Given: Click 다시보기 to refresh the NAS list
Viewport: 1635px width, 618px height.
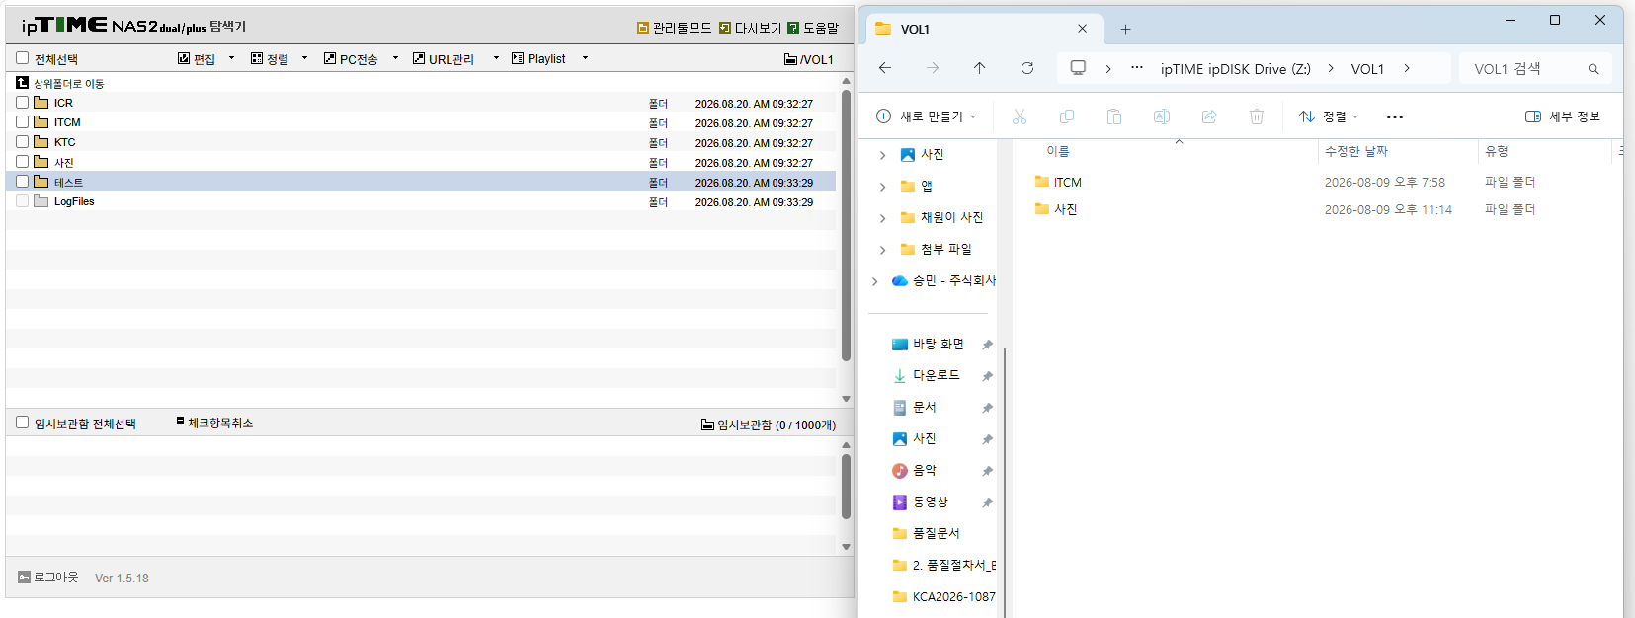Looking at the screenshot, I should (750, 28).
